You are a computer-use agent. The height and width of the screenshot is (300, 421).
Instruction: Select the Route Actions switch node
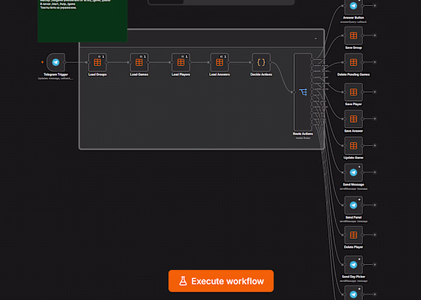click(303, 92)
